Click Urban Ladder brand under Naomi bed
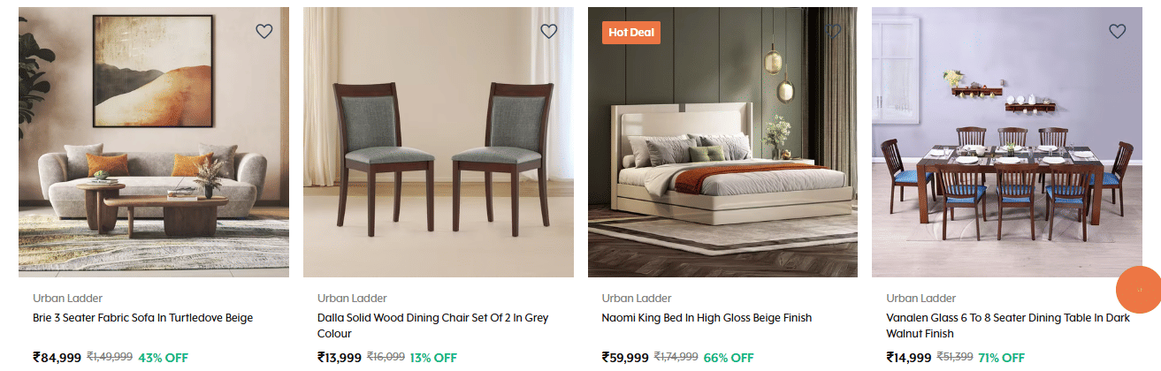 637,298
